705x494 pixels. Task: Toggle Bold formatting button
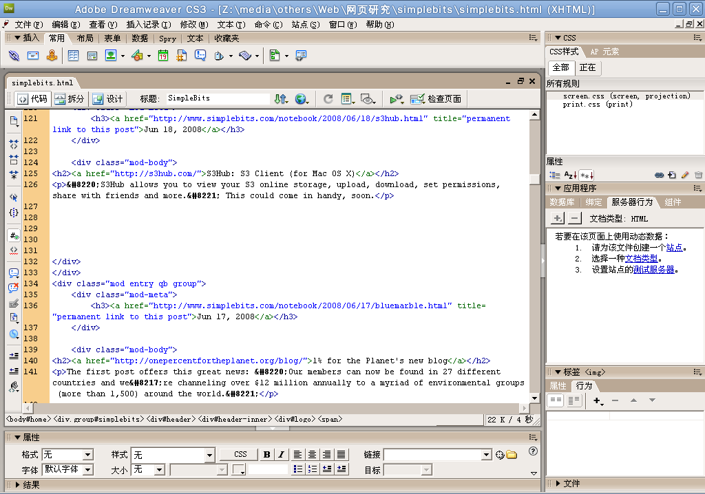click(x=266, y=455)
